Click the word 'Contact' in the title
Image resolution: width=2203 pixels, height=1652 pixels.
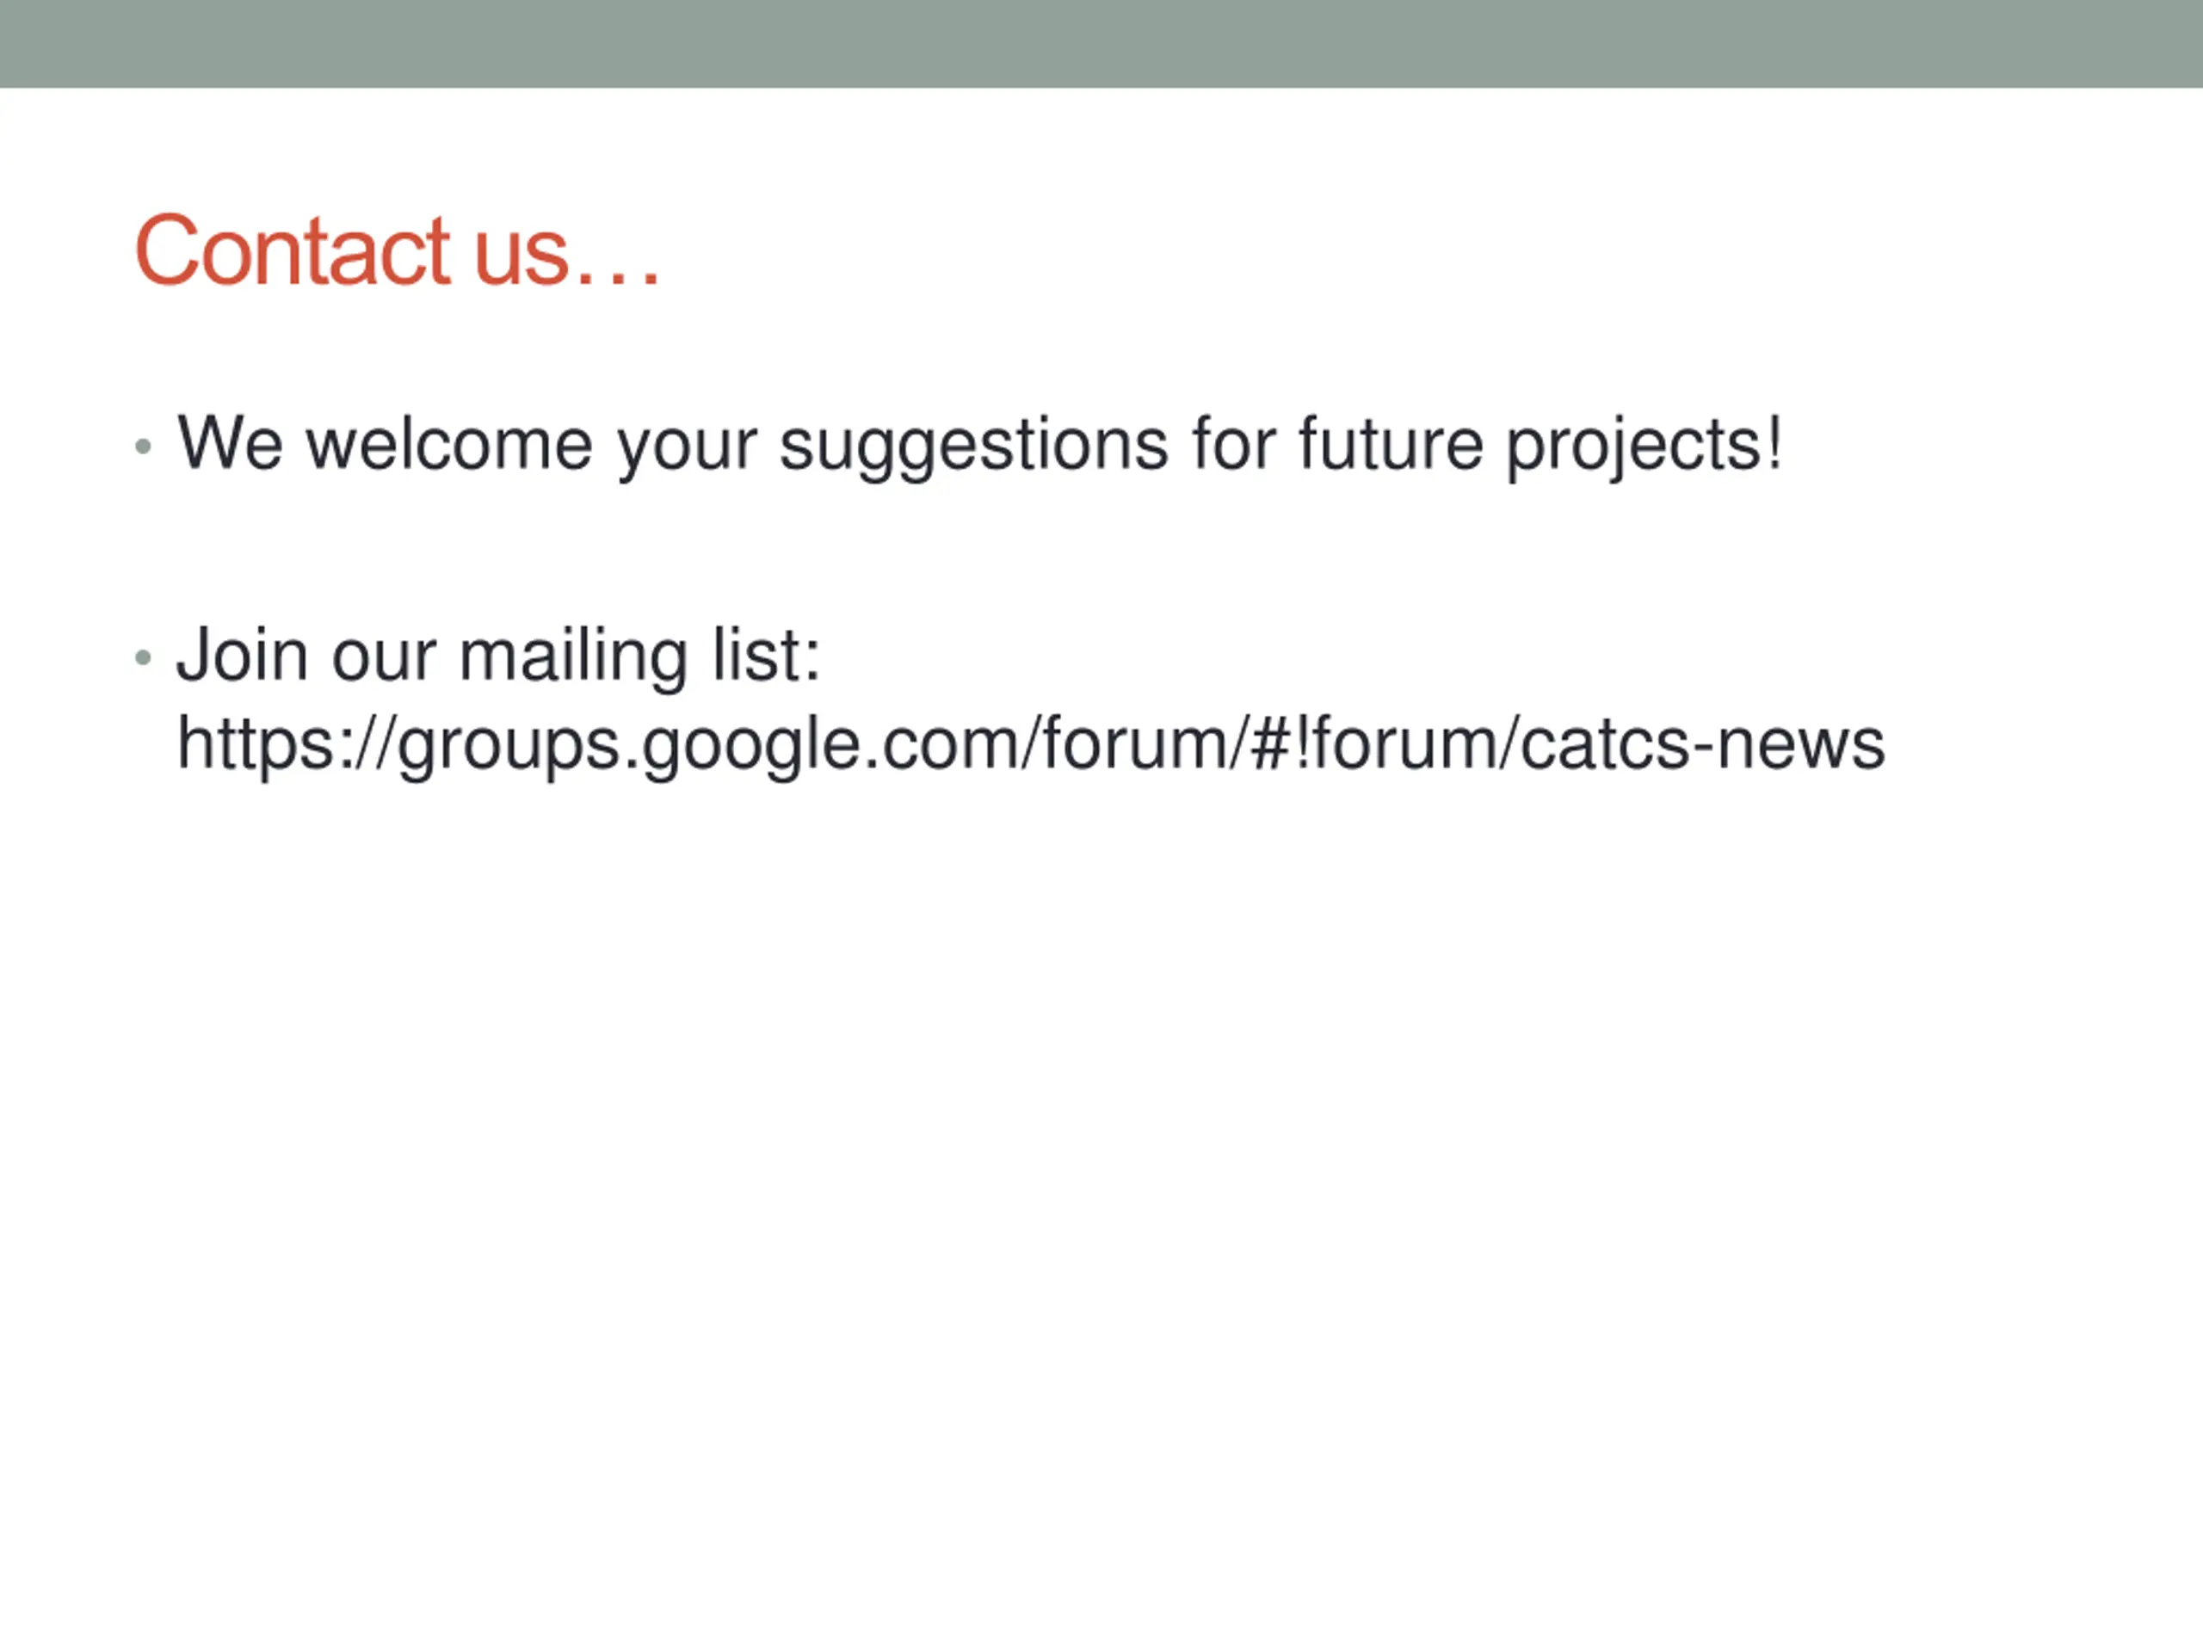(x=293, y=251)
